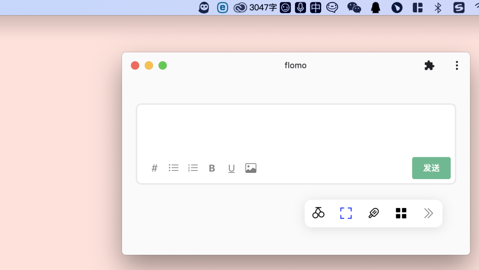Click the cherry icon in floating toolbar
The height and width of the screenshot is (270, 479).
[318, 213]
